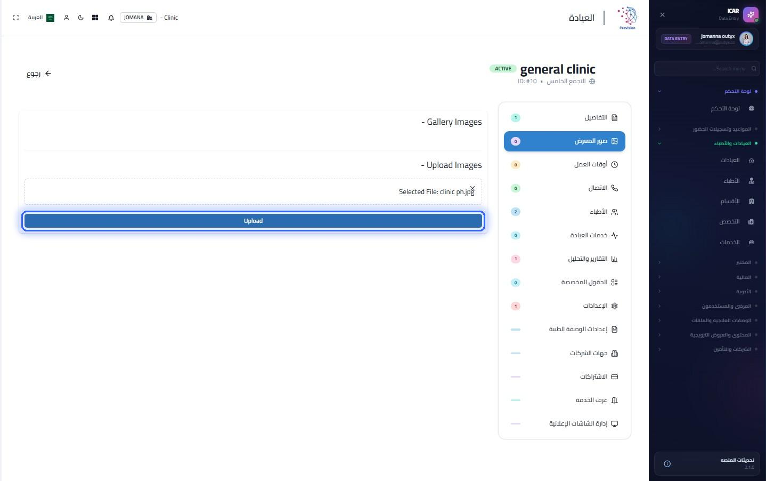
Task: Expand المختبر sidebar section
Action: (x=707, y=262)
